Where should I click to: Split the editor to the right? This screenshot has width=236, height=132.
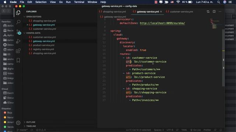pos(214,11)
